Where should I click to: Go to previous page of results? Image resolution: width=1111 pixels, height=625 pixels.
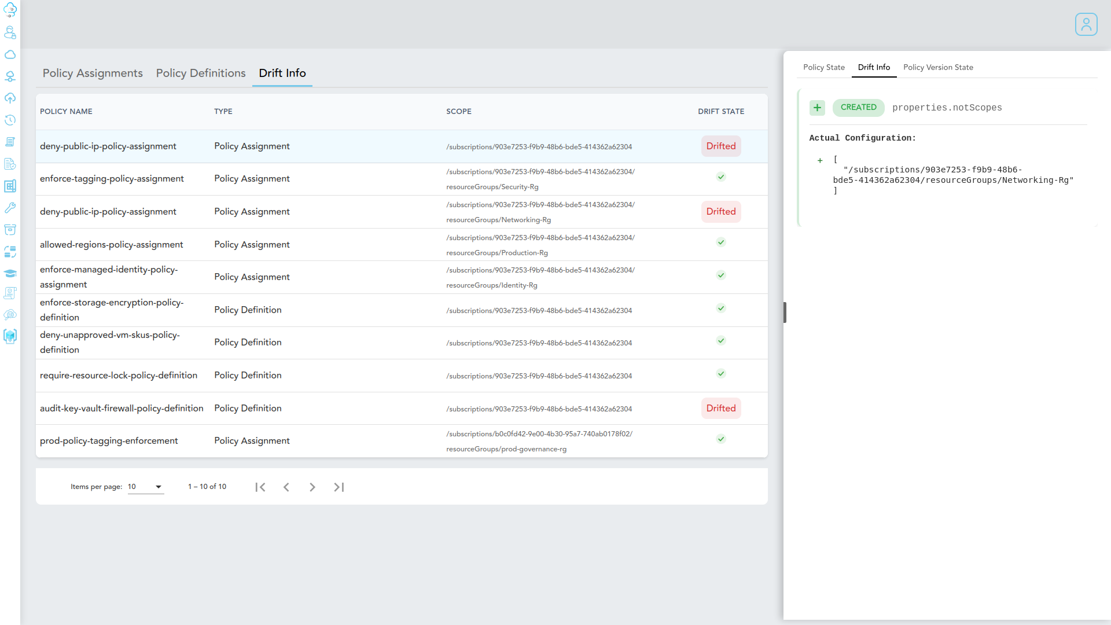(x=286, y=487)
